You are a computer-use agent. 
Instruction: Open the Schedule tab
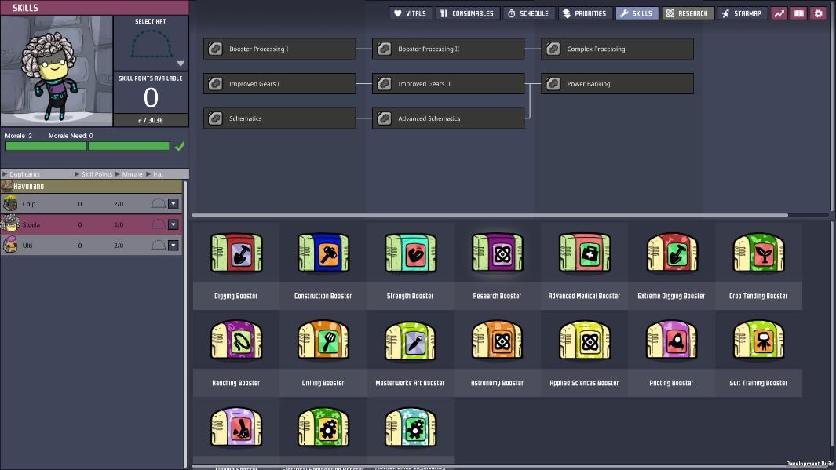[x=528, y=13]
